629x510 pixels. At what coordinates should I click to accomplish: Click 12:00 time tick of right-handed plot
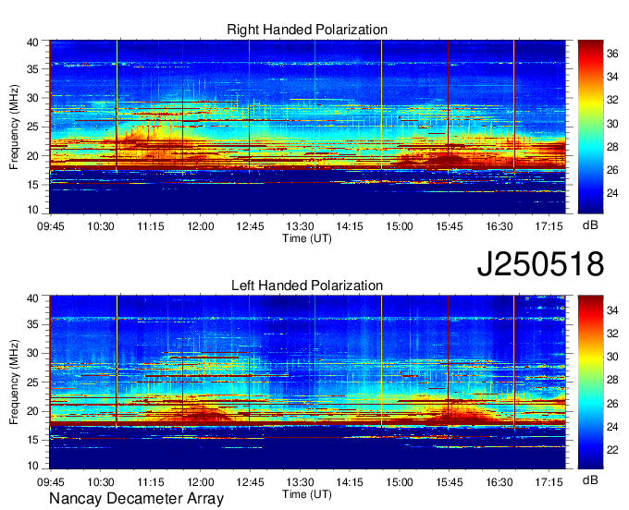coord(200,226)
